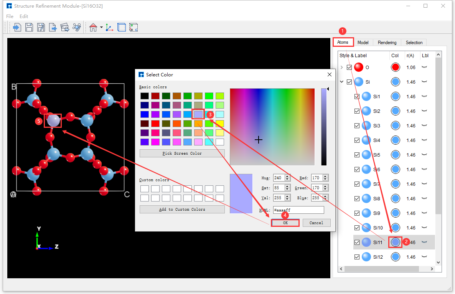The width and height of the screenshot is (455, 294).
Task: Open the Edit menu
Action: coord(24,16)
